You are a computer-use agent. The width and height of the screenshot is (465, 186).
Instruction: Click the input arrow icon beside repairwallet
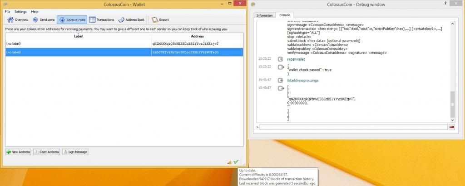pyautogui.click(x=281, y=59)
